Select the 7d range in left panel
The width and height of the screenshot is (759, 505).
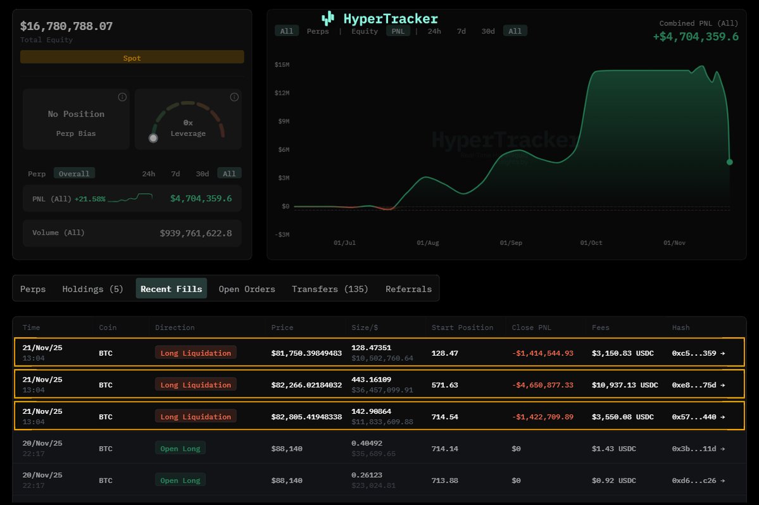click(175, 173)
